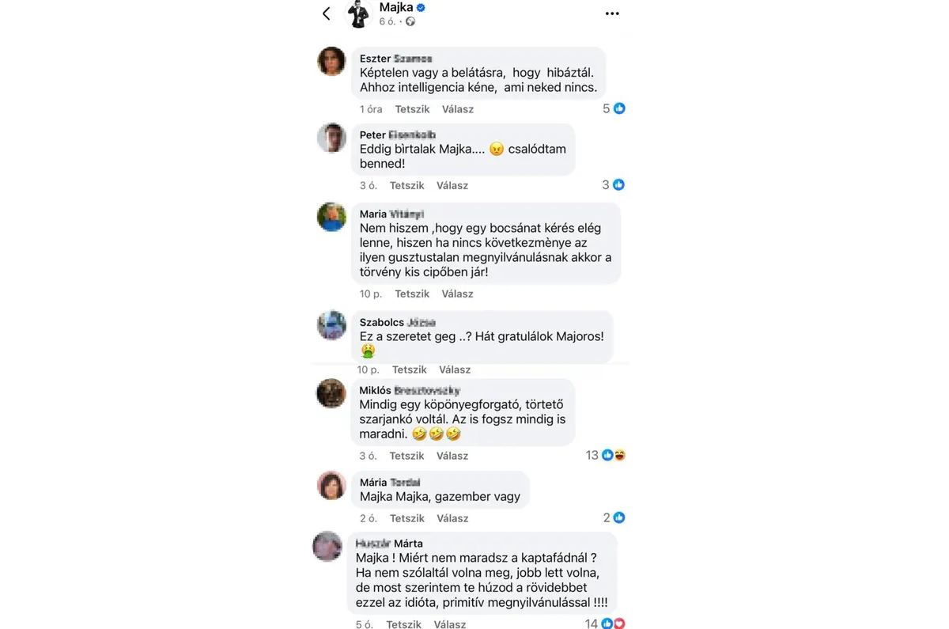Screen dimensions: 949x629
Task: Open the reactions on Márta's comment
Action: pyautogui.click(x=612, y=623)
